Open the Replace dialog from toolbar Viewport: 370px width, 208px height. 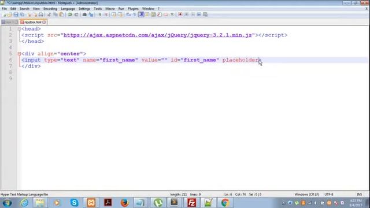91,14
